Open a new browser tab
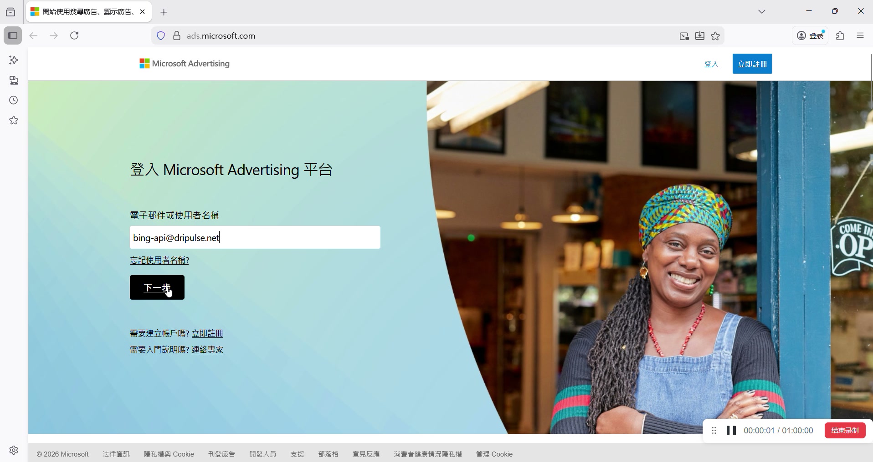 164,12
